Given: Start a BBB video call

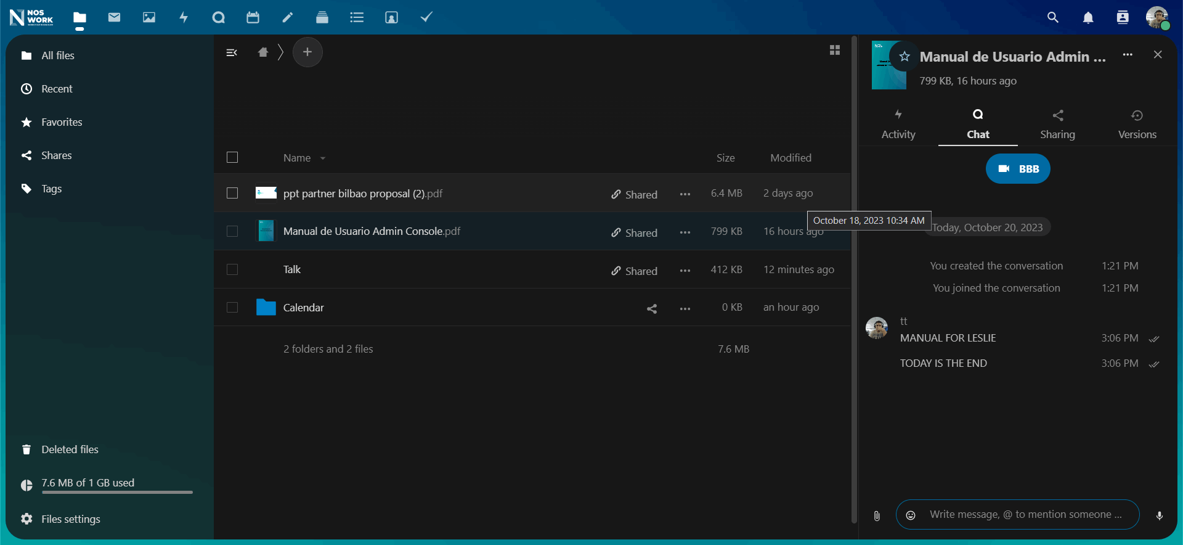Looking at the screenshot, I should [1018, 169].
